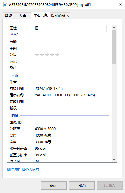125x193 pixels.
Task: Switch to the 安全 tab
Action: coord(24,16)
